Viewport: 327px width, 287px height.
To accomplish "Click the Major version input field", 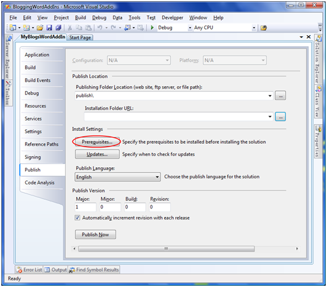I will (85, 207).
